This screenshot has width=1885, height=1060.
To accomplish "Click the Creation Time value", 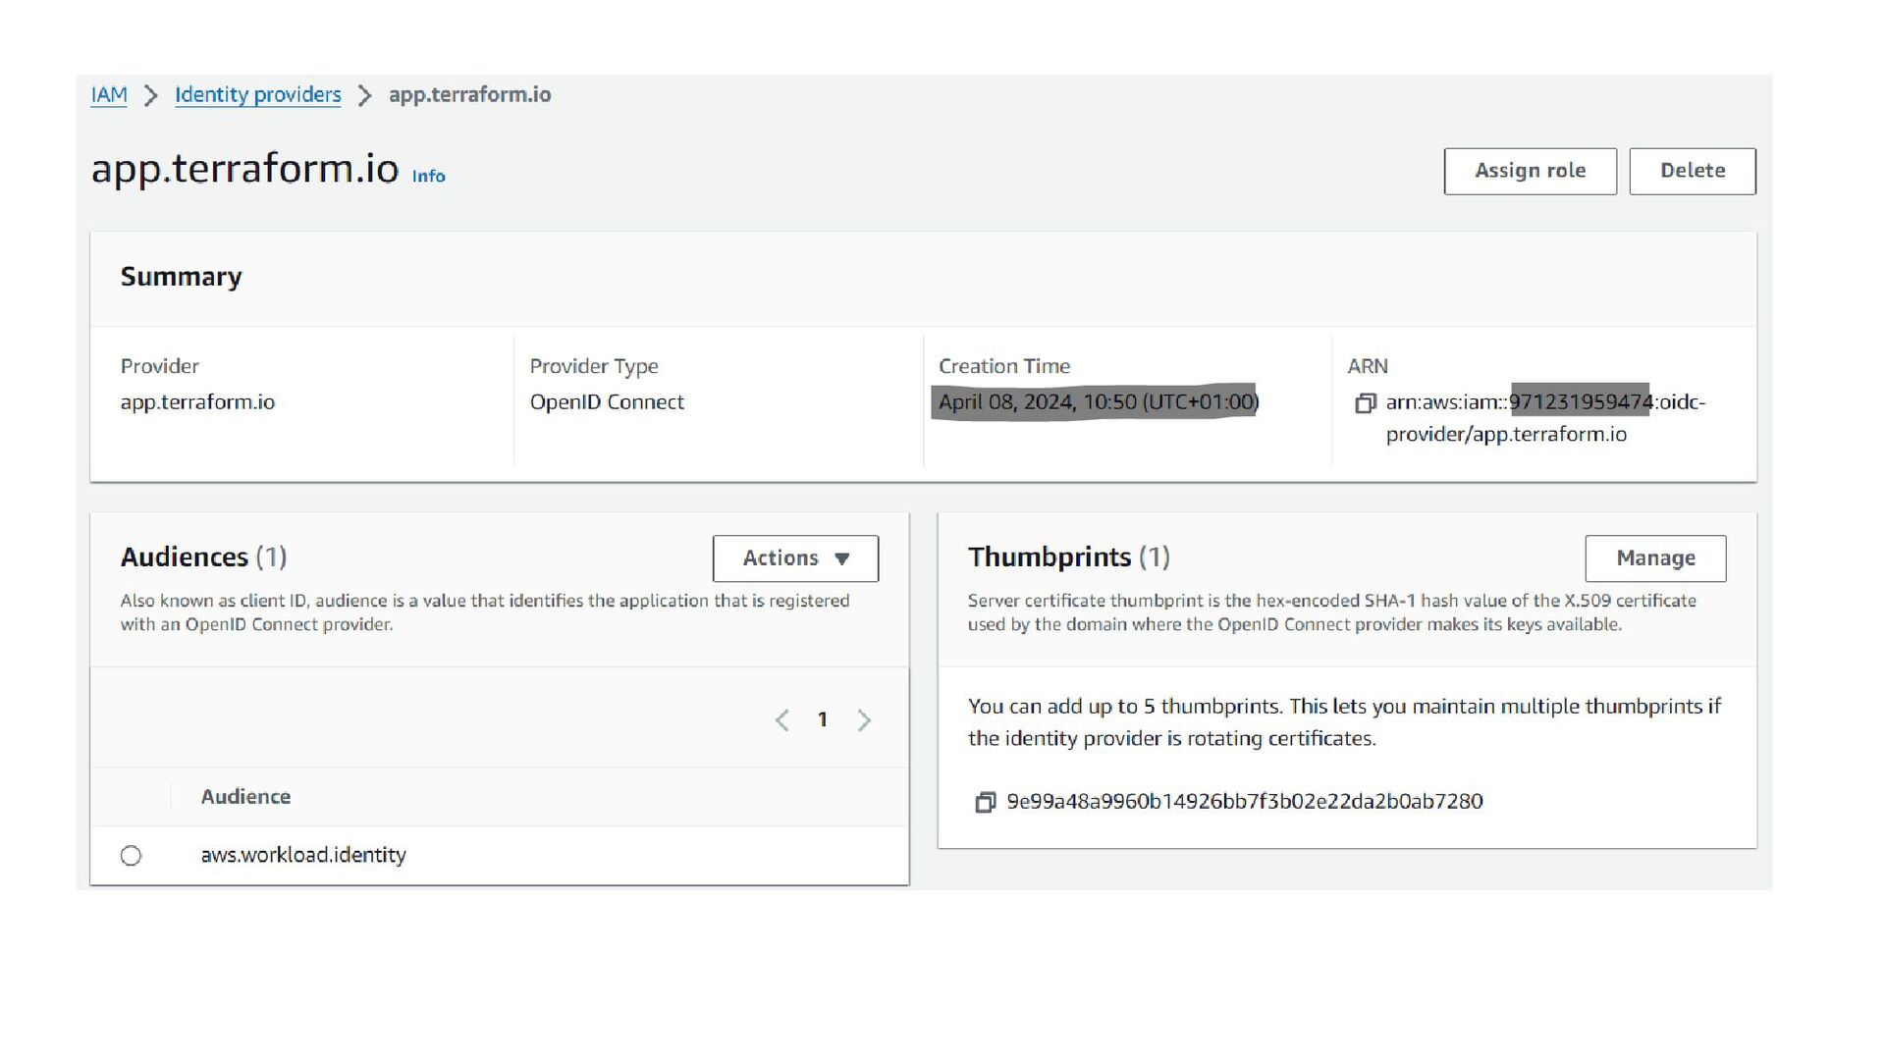I will click(1098, 402).
